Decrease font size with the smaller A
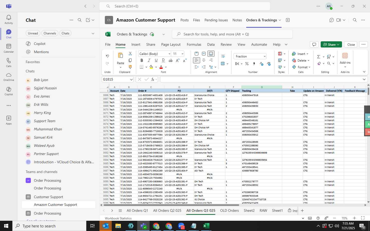370x231 pixels. (185, 60)
